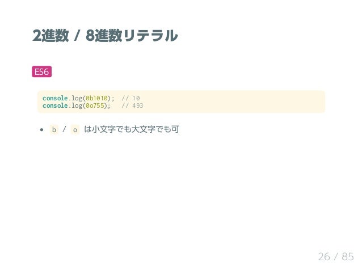Click the page counter 26 / 85
Viewport: 362px width, 271px height.
336,257
